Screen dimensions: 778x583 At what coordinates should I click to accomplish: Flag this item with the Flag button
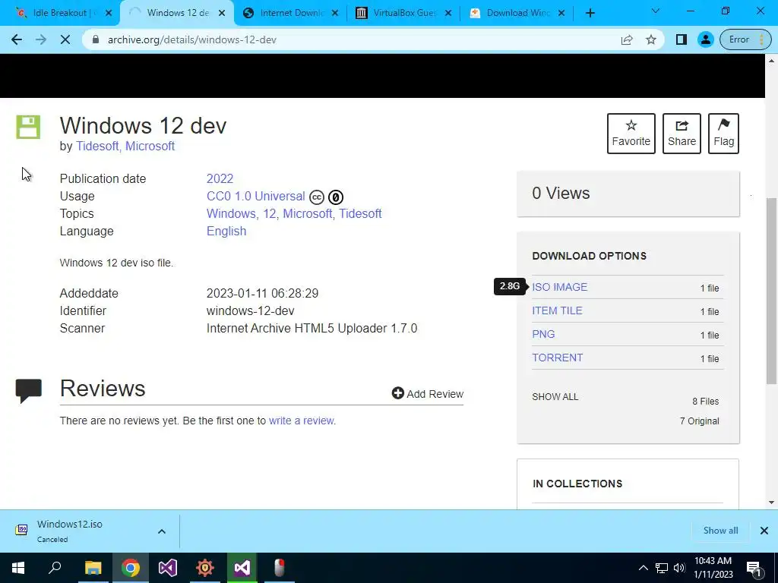click(723, 134)
